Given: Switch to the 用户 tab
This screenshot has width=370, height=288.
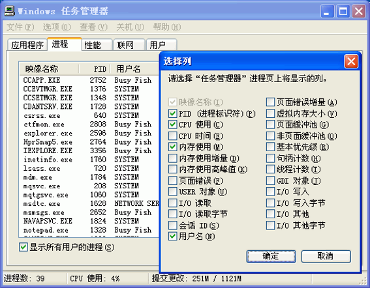Looking at the screenshot, I should pos(161,45).
